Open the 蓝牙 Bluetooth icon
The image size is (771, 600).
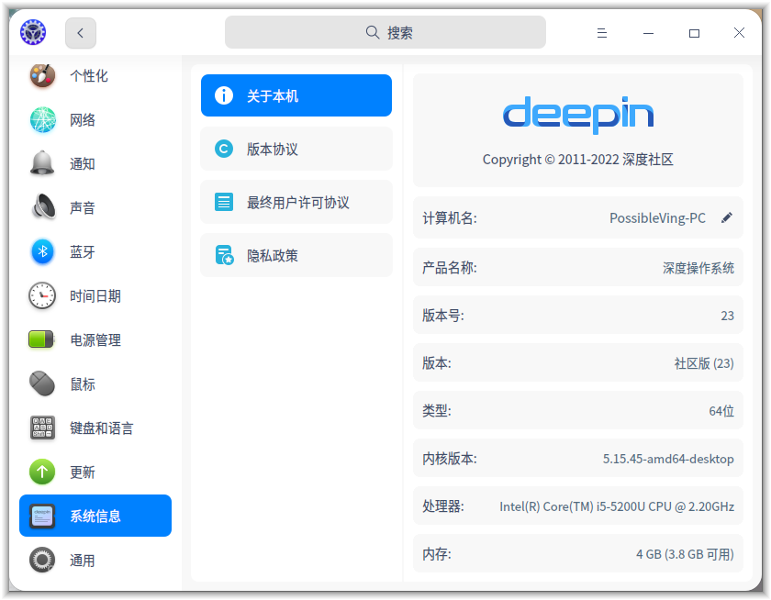point(43,251)
